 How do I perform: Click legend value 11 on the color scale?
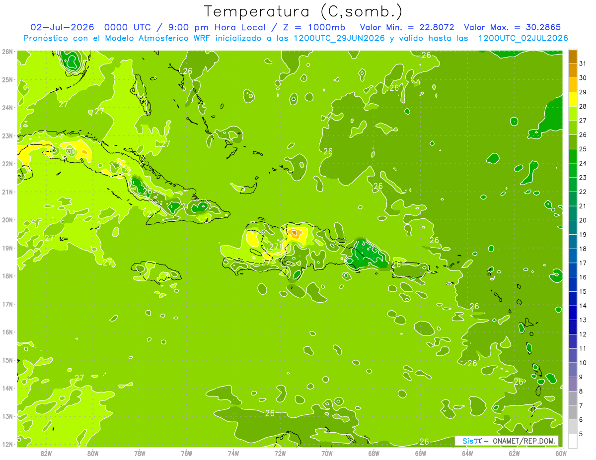[583, 348]
